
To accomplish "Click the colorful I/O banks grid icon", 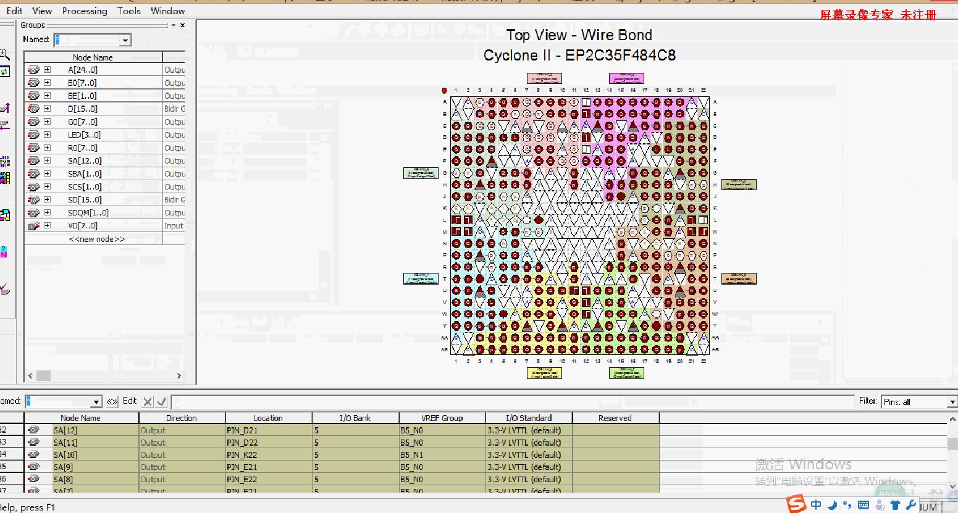I will [4, 162].
